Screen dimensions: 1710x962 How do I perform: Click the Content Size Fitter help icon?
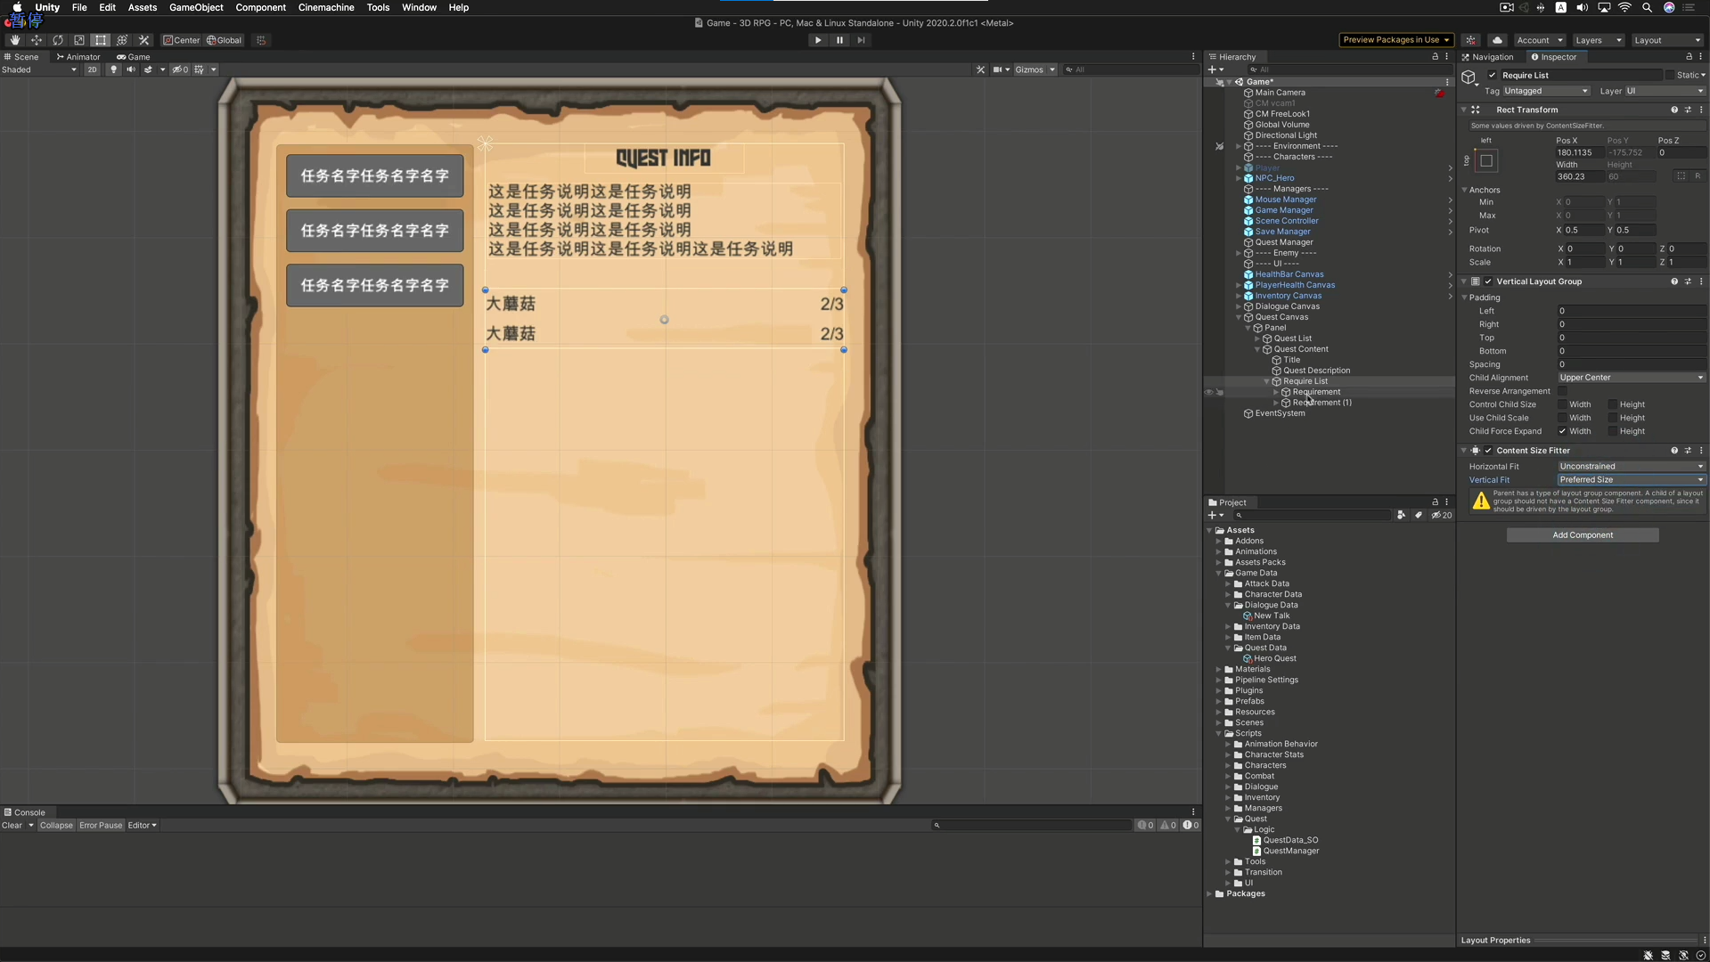coord(1674,451)
